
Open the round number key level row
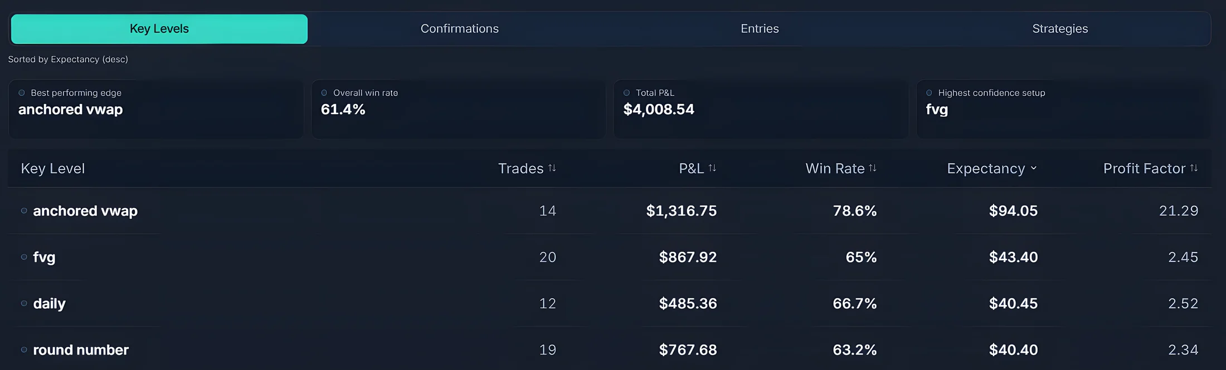click(81, 350)
